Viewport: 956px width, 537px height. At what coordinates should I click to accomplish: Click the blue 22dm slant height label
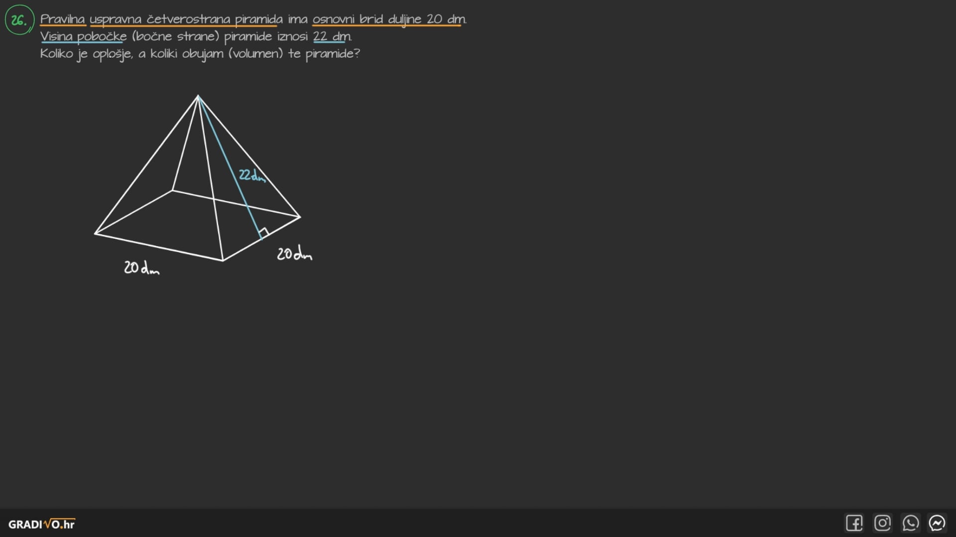point(251,176)
